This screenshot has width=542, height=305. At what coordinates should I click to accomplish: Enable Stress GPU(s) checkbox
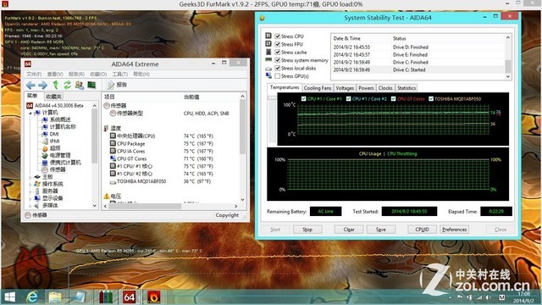coord(277,76)
